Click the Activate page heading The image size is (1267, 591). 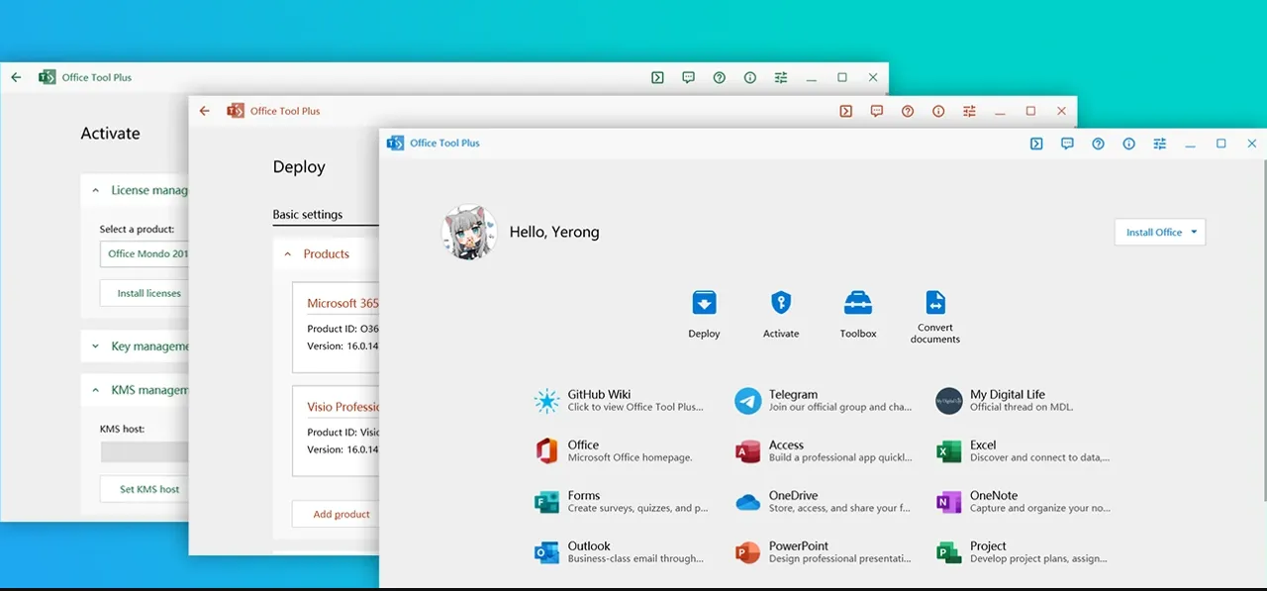coord(110,134)
